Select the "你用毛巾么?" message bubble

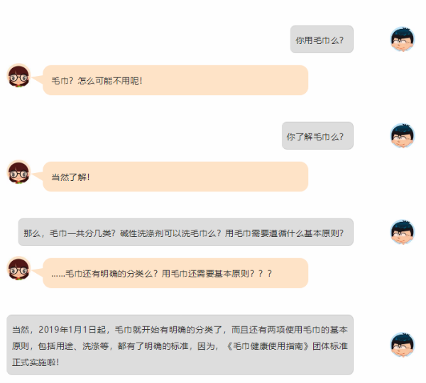tap(322, 40)
